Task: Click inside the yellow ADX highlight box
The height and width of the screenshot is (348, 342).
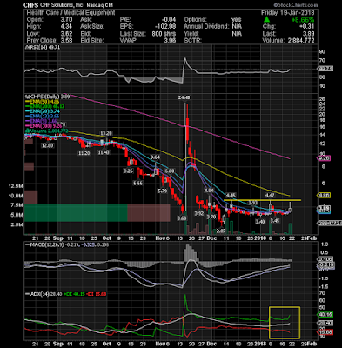Action: (x=285, y=323)
